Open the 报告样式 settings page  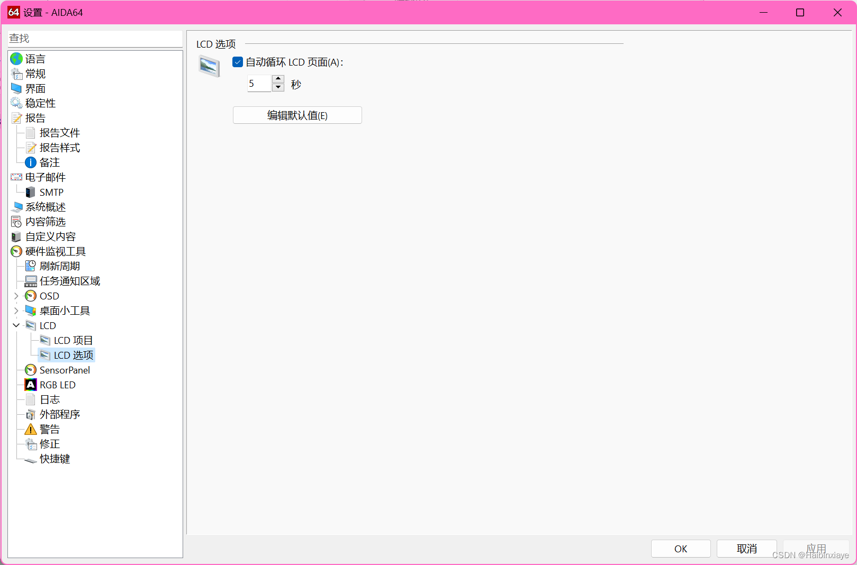coord(59,148)
